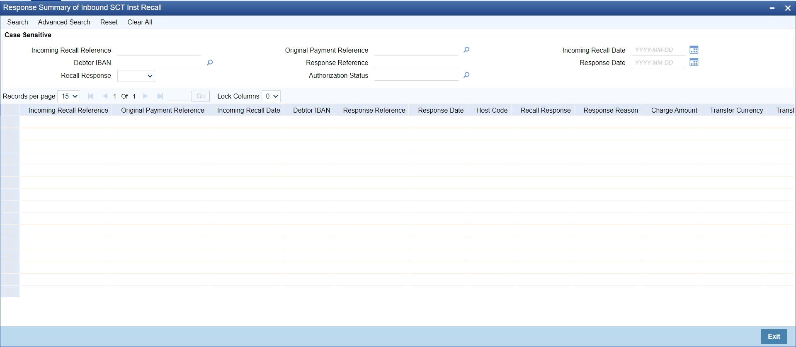Open calendar for Incoming Recall Date
Viewport: 796px width, 347px height.
coord(694,50)
